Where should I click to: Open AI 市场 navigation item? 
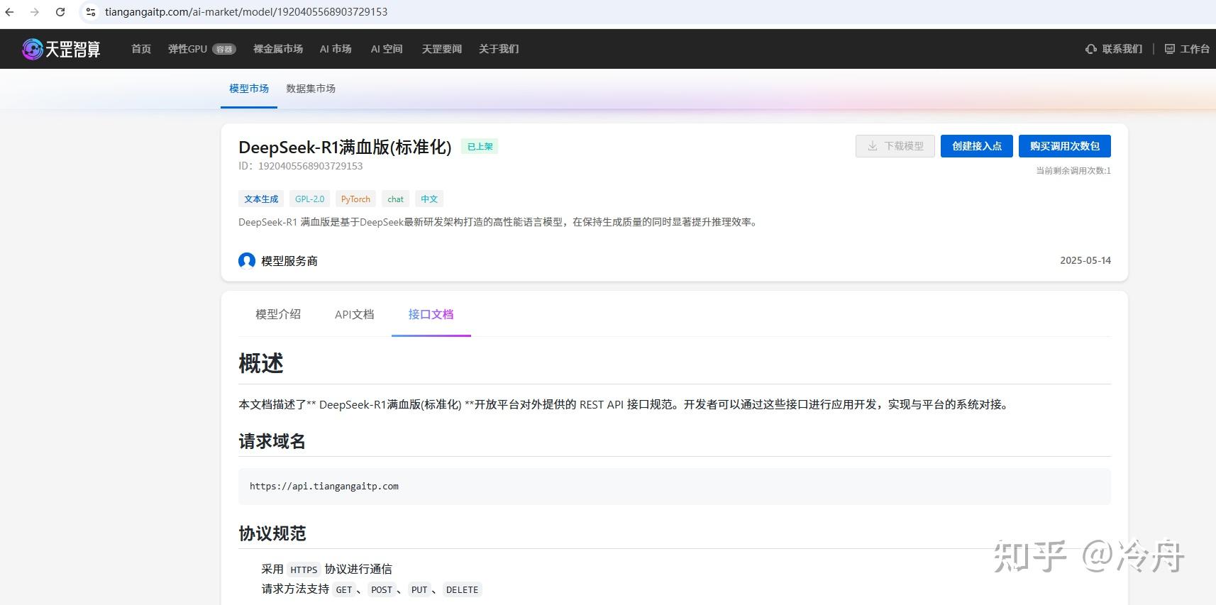click(x=336, y=49)
